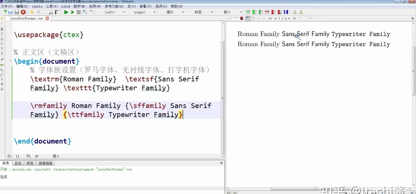Open the 编辑(E) menu
This screenshot has height=194, width=416.
click(x=22, y=6)
